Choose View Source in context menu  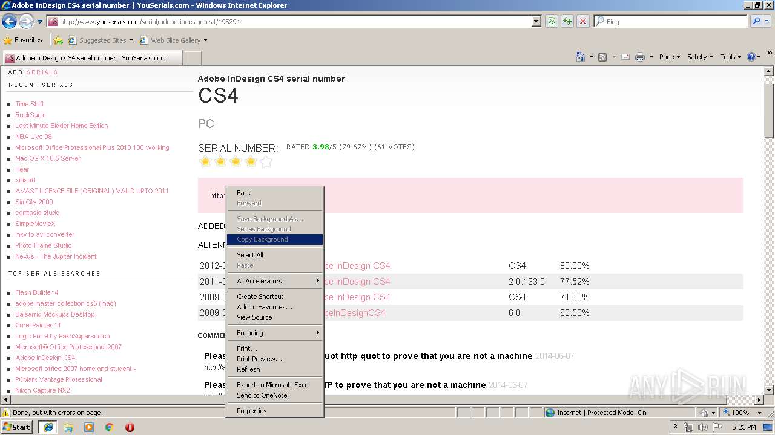pos(275,317)
